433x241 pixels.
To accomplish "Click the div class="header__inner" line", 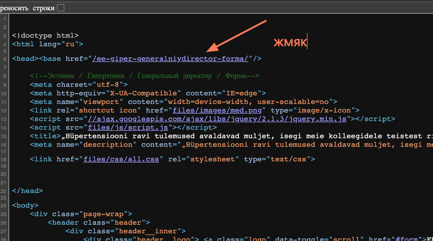I will coord(126,231).
